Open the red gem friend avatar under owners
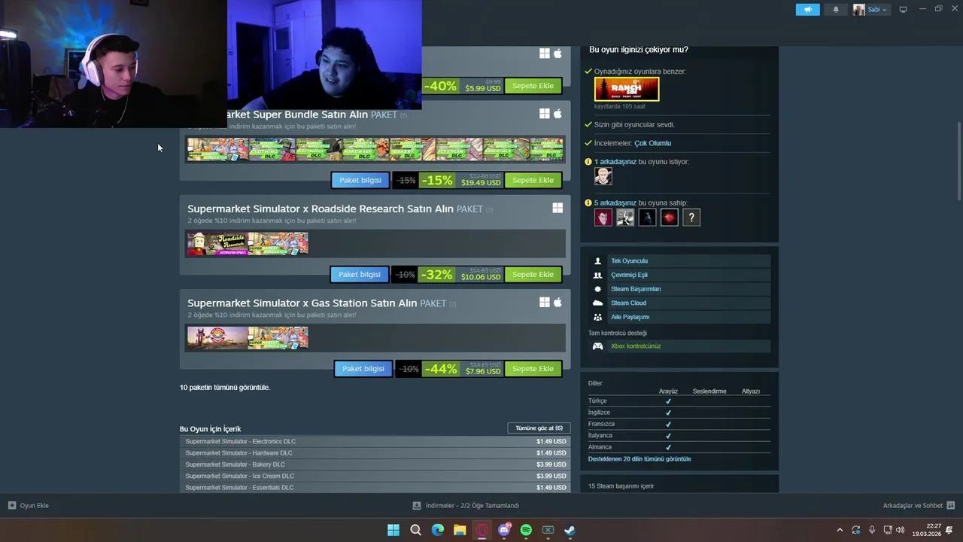 pos(670,218)
